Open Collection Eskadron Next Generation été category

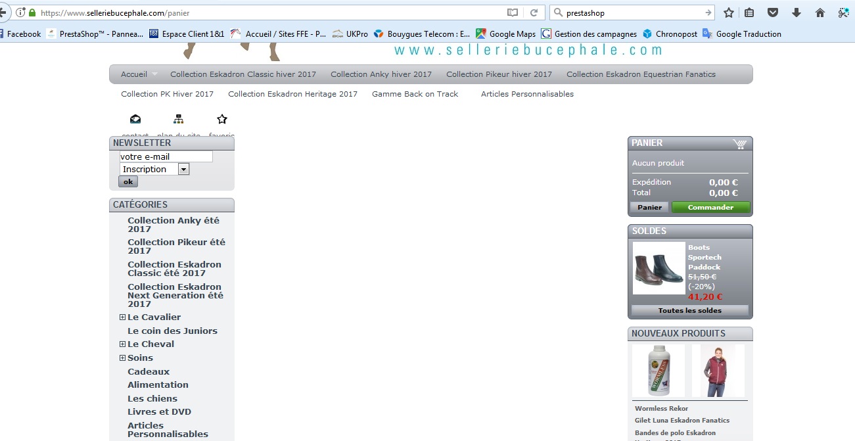[175, 295]
